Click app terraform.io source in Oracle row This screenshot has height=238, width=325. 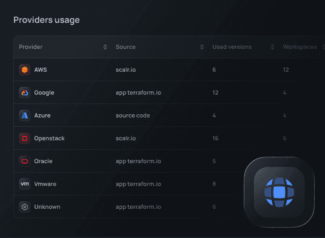click(138, 161)
